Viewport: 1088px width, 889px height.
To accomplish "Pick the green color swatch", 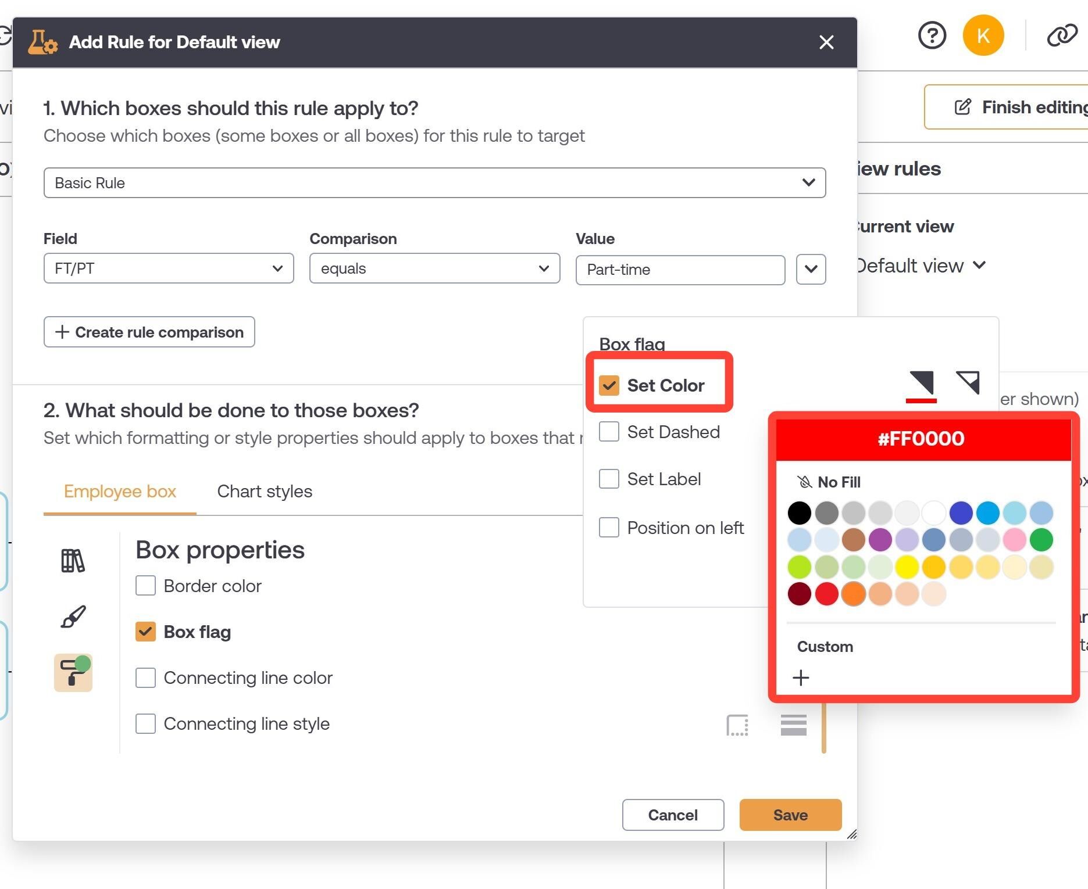I will pyautogui.click(x=1041, y=540).
